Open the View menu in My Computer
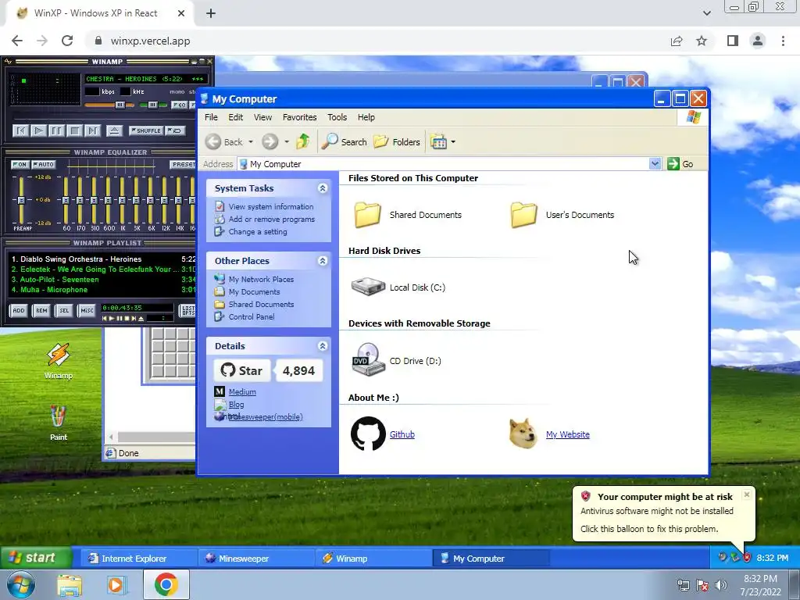The height and width of the screenshot is (600, 800). tap(262, 117)
